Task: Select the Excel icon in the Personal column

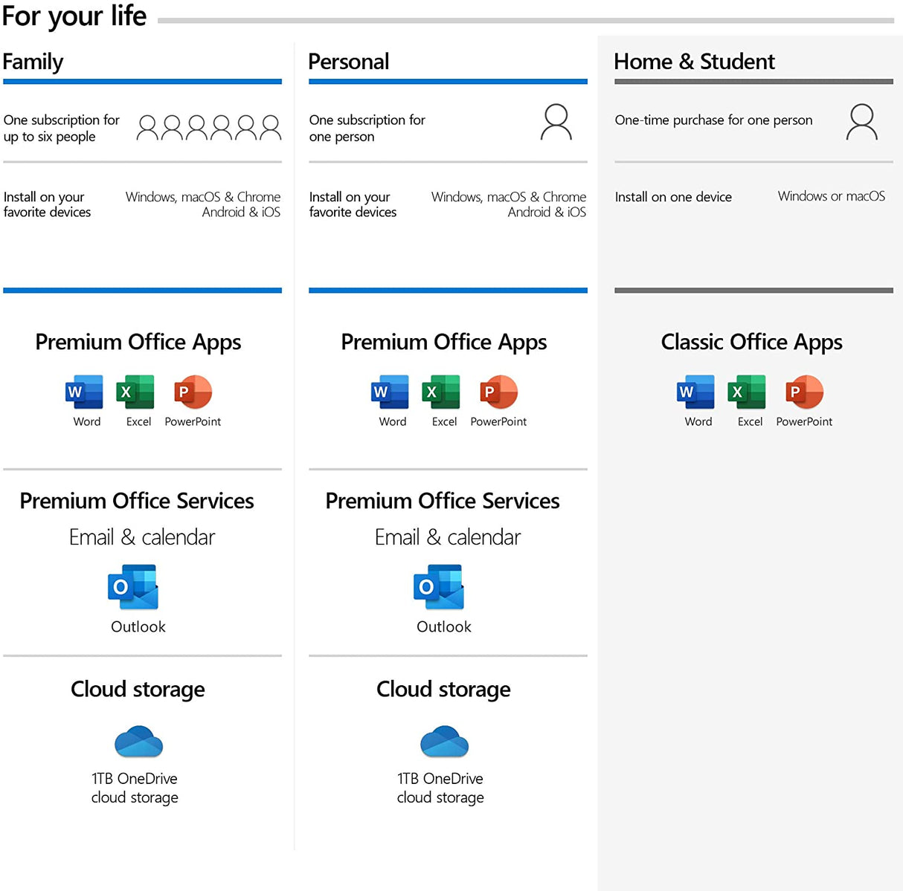Action: [x=440, y=392]
